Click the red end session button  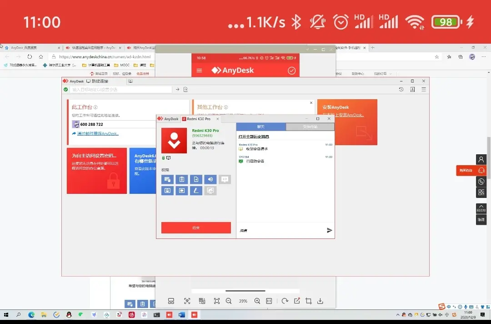point(196,228)
